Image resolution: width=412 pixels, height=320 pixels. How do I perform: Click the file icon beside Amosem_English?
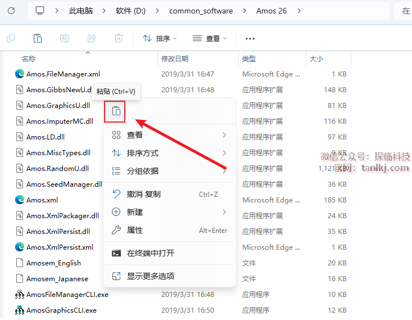[x=20, y=263]
